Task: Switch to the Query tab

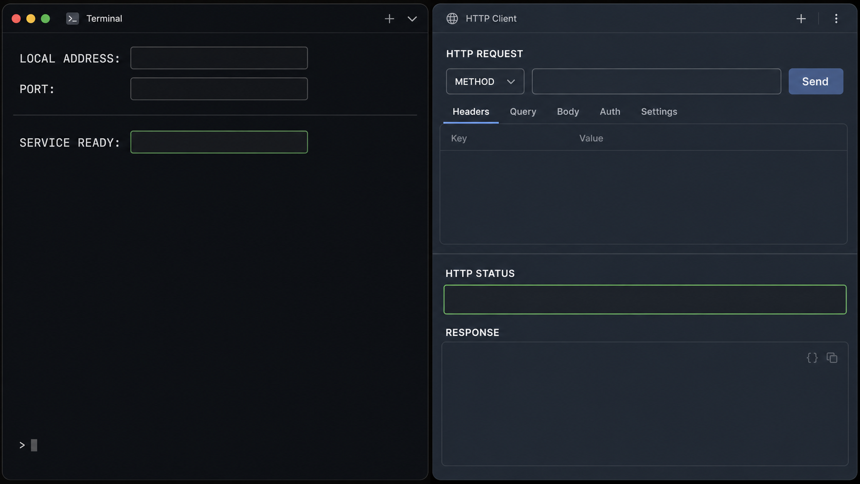Action: (x=523, y=112)
